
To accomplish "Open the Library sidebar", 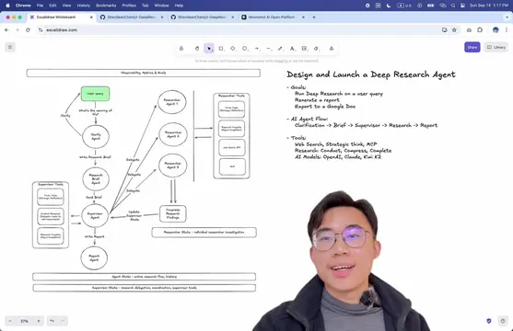I will point(496,47).
